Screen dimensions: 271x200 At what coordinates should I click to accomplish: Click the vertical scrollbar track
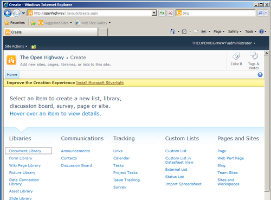coord(267,195)
